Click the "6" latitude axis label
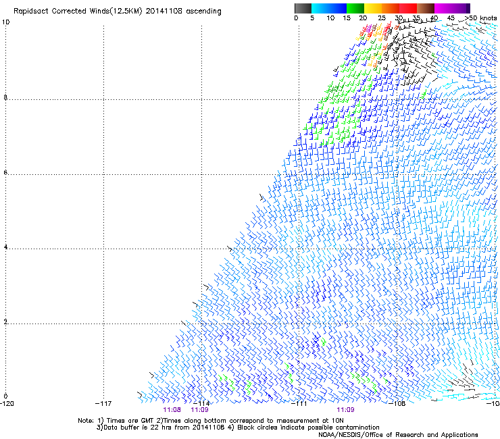 pyautogui.click(x=5, y=172)
